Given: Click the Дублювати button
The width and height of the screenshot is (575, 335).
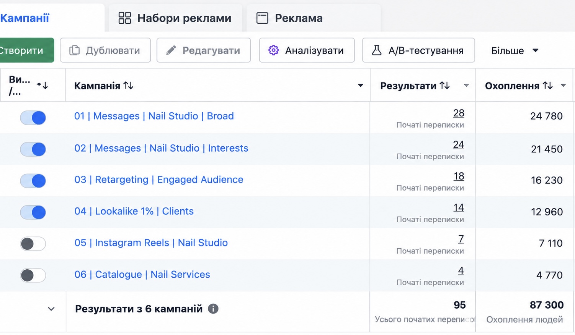Looking at the screenshot, I should coord(105,50).
